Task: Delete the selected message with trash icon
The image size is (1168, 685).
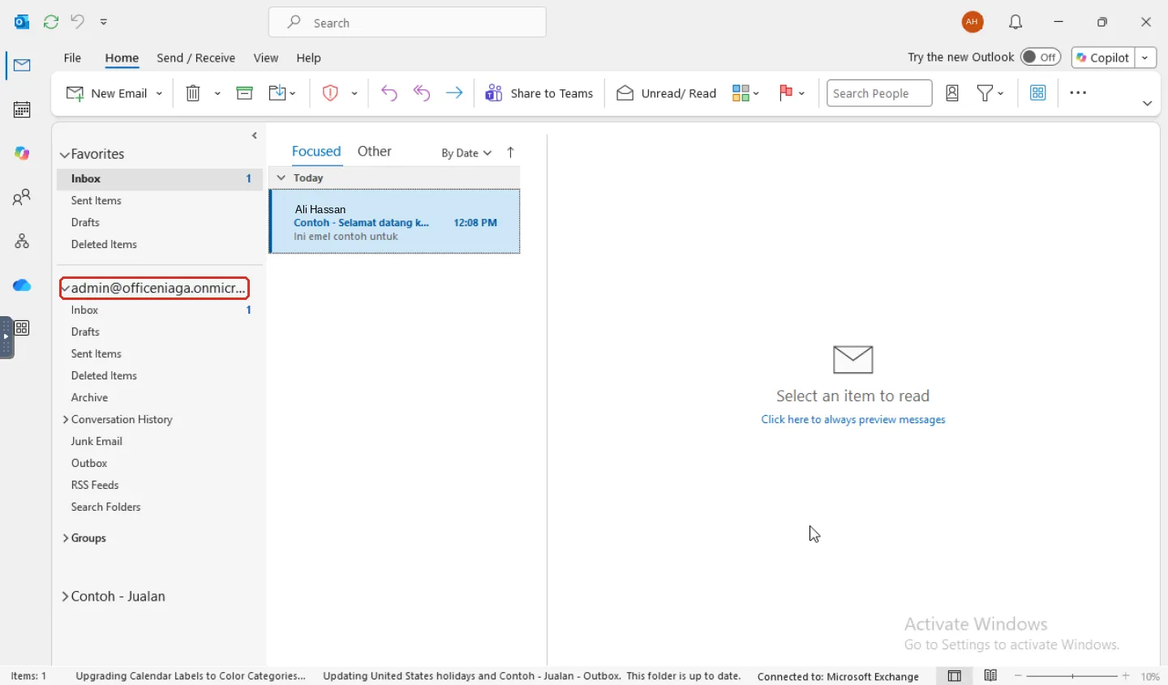Action: 193,93
